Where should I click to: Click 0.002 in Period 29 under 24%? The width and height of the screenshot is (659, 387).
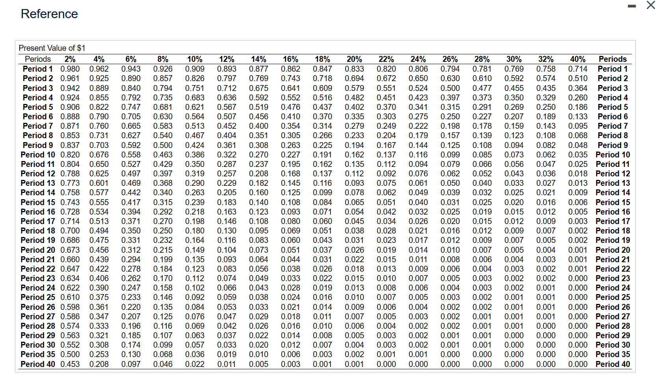click(x=418, y=335)
